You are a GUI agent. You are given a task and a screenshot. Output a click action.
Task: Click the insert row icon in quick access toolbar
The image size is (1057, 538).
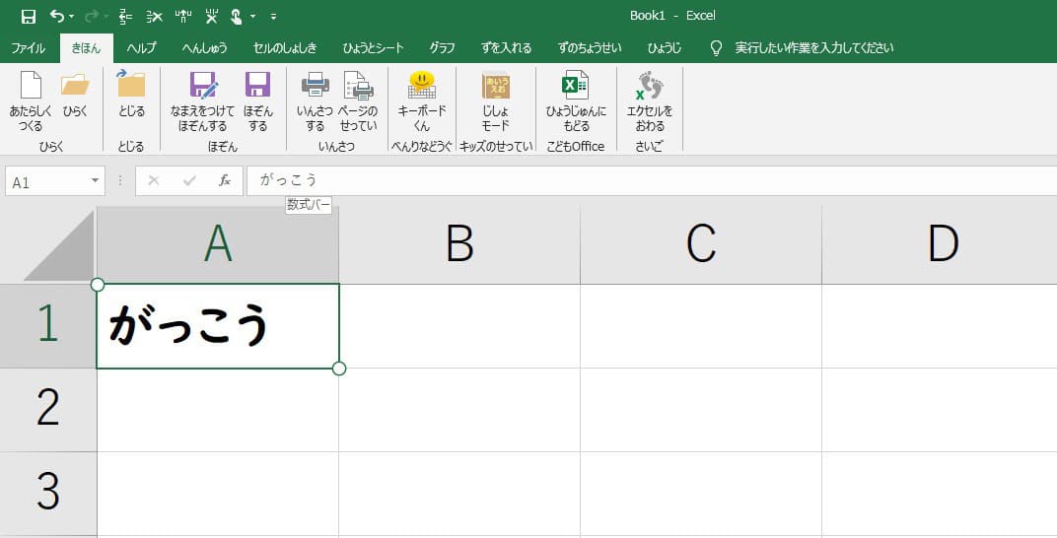pos(125,16)
